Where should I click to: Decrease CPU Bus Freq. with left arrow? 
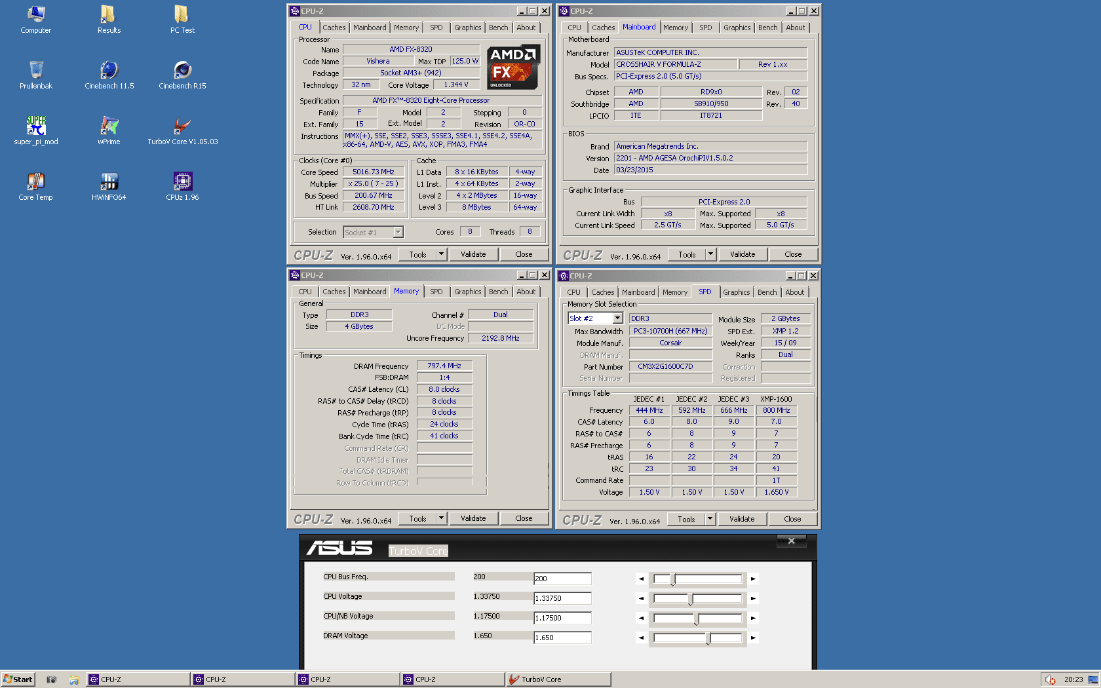(641, 579)
